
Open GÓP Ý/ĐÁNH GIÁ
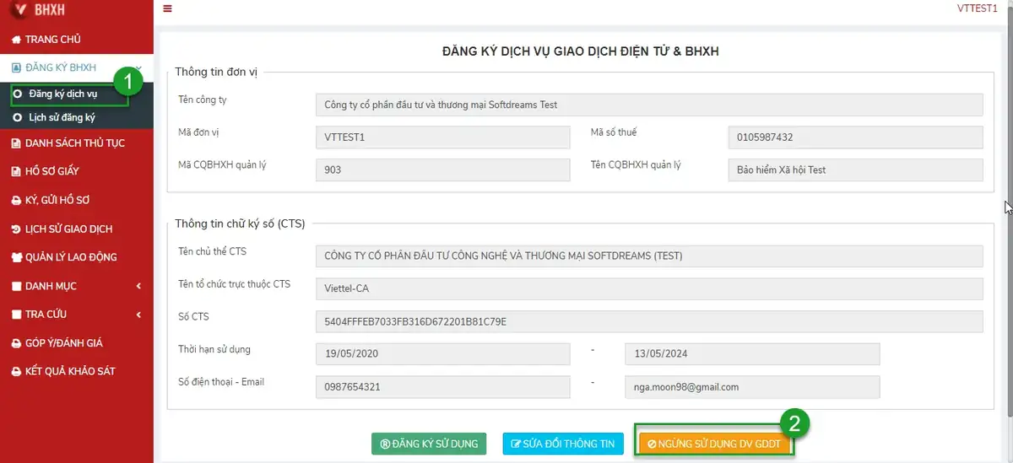tap(63, 343)
